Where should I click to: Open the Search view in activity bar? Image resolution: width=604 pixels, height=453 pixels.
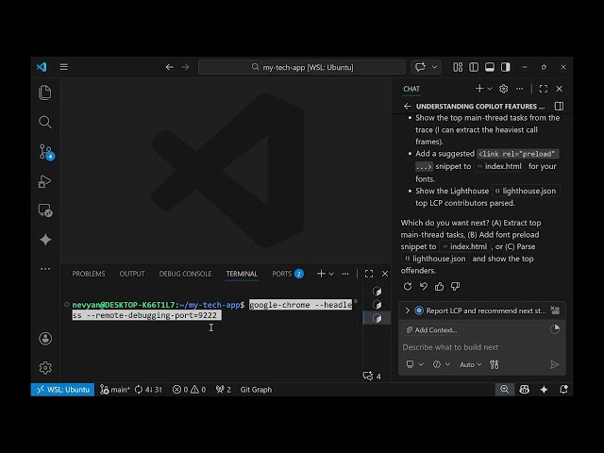pyautogui.click(x=45, y=122)
